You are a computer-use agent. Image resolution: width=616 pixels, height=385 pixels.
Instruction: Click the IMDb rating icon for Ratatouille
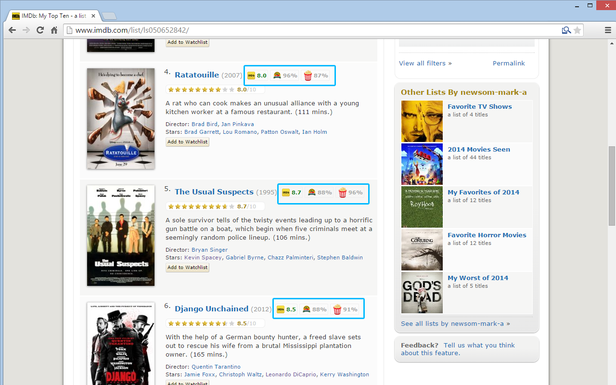[251, 76]
